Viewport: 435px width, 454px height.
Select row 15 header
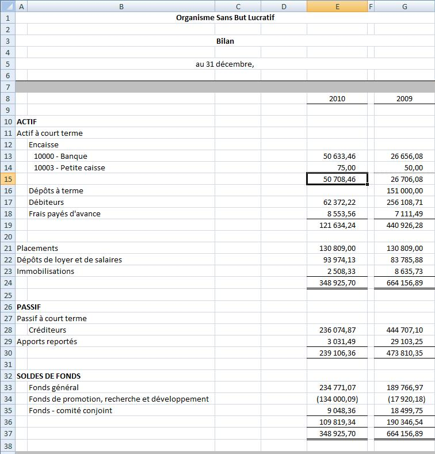point(7,179)
